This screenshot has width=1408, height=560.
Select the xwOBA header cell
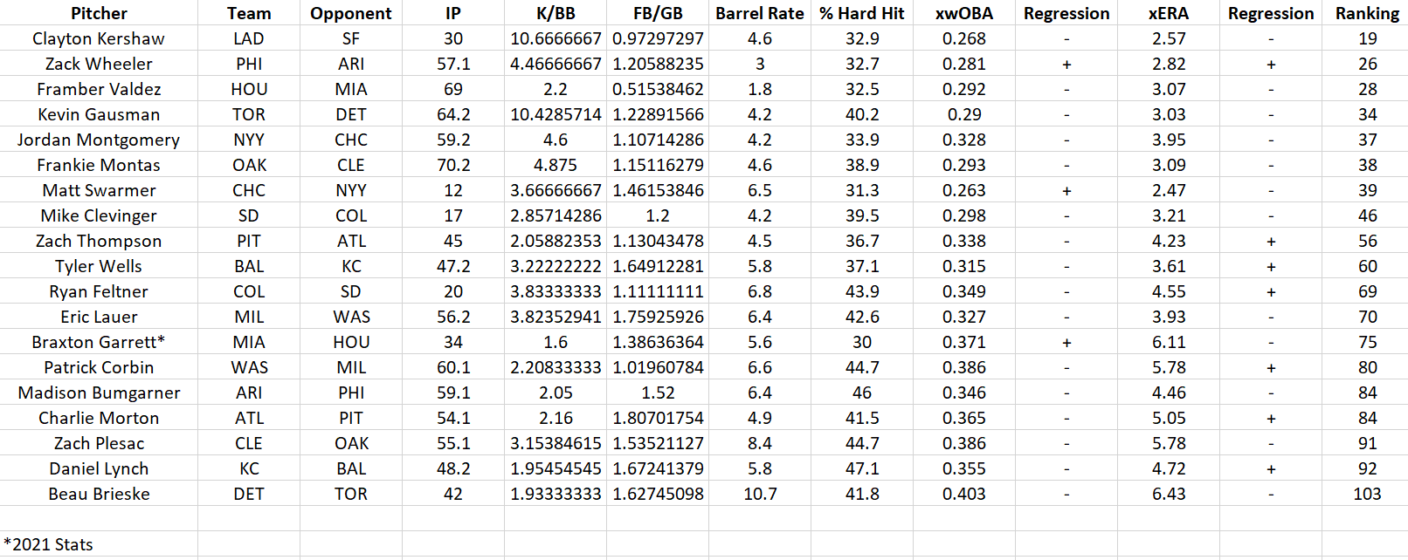tap(964, 13)
